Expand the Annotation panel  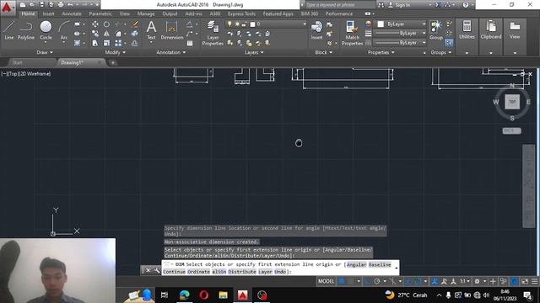(171, 52)
